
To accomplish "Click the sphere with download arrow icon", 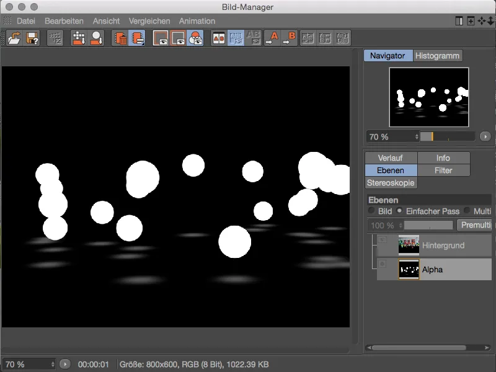I will coord(96,38).
